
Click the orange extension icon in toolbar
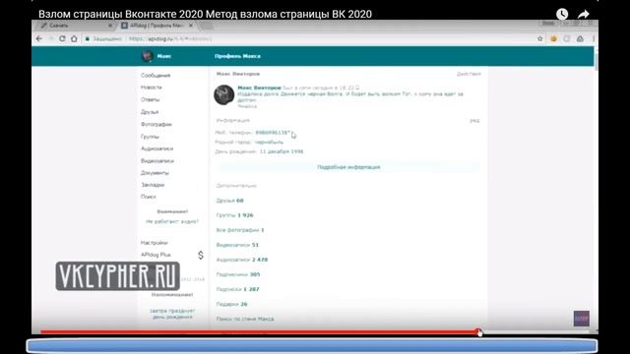coord(553,39)
